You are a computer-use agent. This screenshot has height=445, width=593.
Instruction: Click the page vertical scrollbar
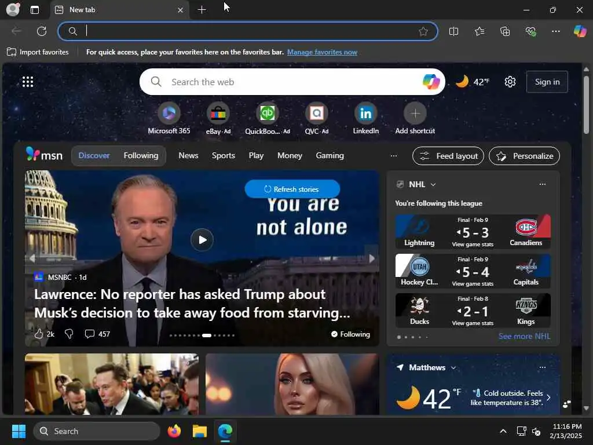point(586,104)
